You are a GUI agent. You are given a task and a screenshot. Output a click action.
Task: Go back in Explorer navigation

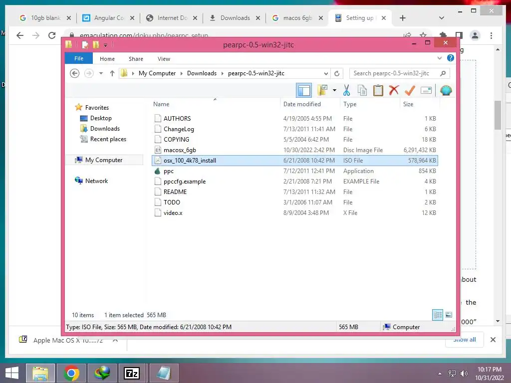click(x=75, y=73)
